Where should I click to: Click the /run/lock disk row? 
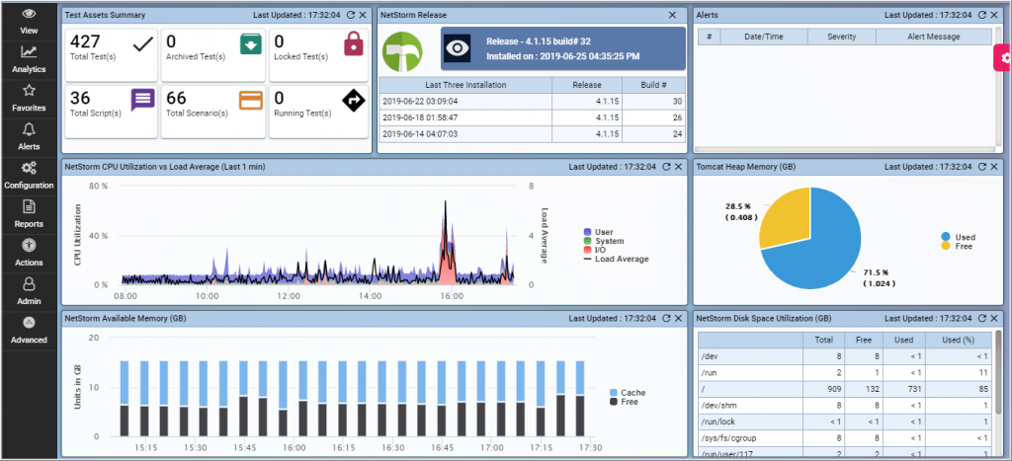(x=845, y=423)
